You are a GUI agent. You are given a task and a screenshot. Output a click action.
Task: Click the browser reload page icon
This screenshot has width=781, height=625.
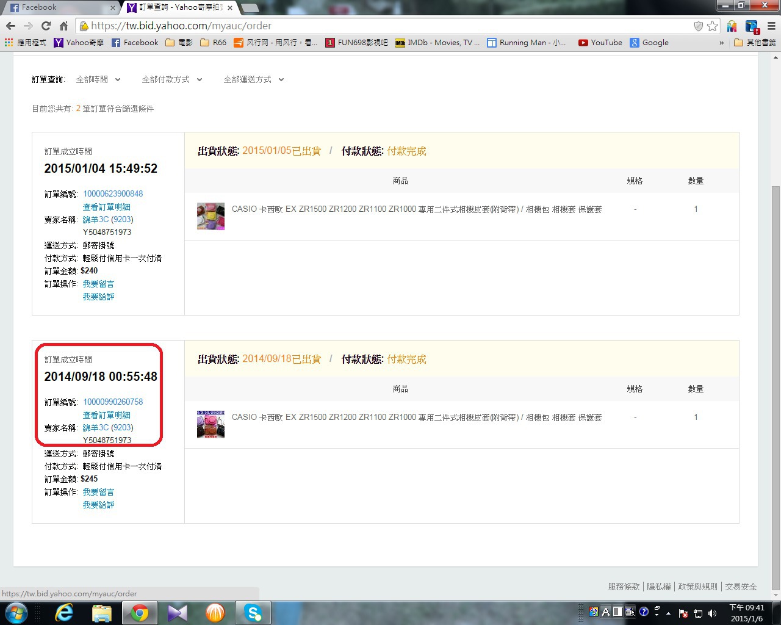pyautogui.click(x=46, y=26)
